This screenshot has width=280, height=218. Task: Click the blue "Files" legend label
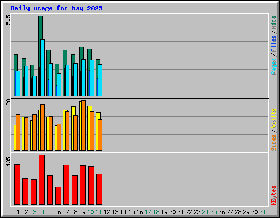(x=273, y=43)
